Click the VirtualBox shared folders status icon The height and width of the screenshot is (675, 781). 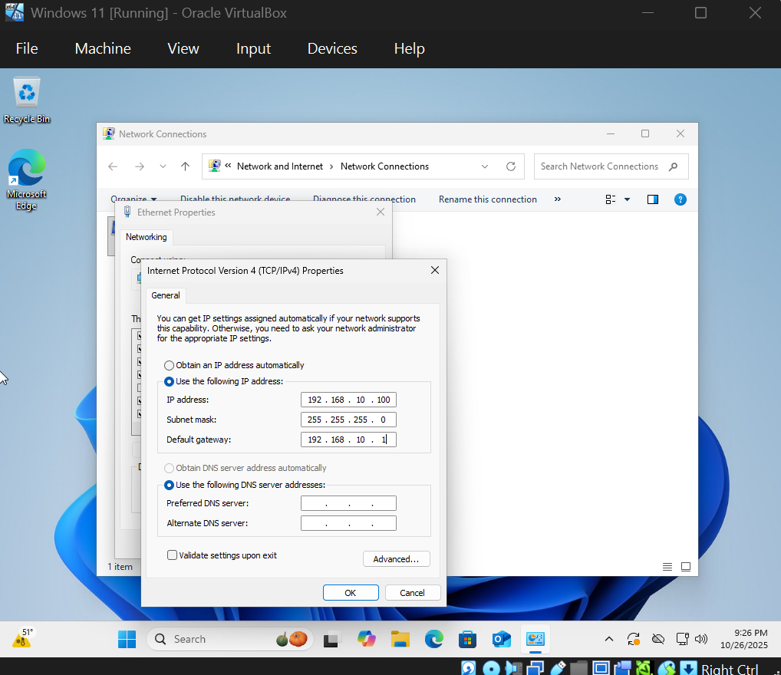[x=578, y=666]
